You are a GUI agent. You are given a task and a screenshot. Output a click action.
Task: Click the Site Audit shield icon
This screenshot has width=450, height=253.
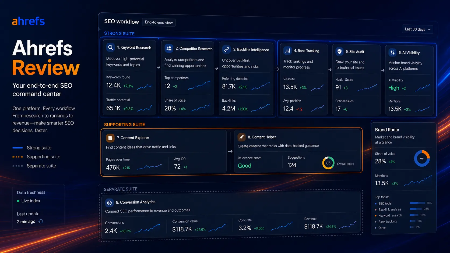pos(339,51)
